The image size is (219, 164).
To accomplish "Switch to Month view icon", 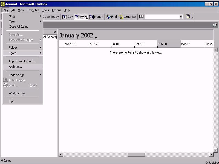I will pos(96,17).
